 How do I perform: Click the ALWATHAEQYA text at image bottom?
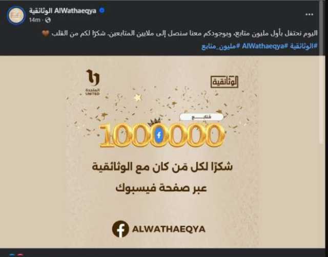[169, 229]
